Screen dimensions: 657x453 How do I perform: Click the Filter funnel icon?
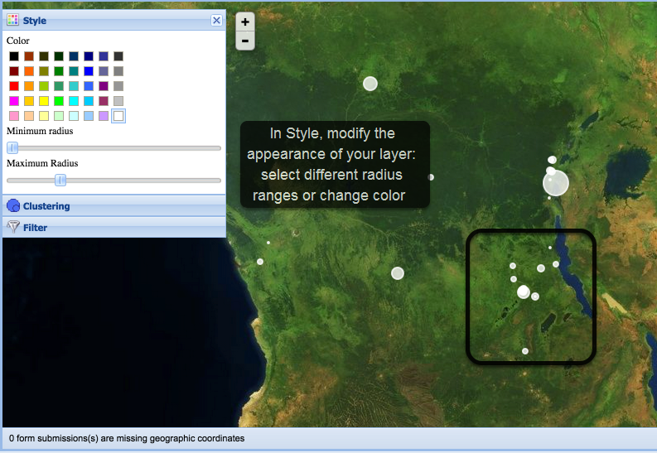(13, 227)
